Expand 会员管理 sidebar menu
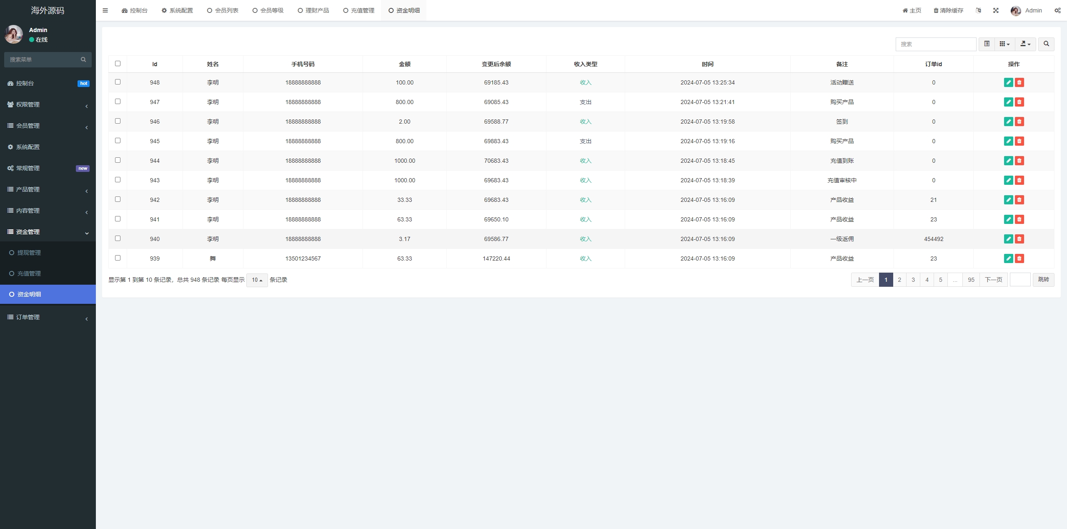This screenshot has height=529, width=1067. [48, 125]
